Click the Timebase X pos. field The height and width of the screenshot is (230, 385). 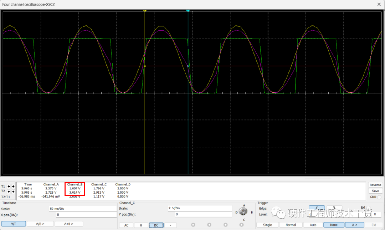click(86, 215)
